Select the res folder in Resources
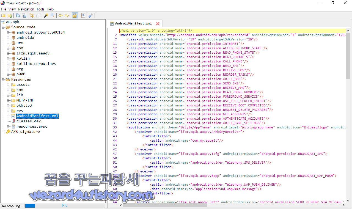Screen dimensions: 352x209 pyautogui.click(x=20, y=111)
